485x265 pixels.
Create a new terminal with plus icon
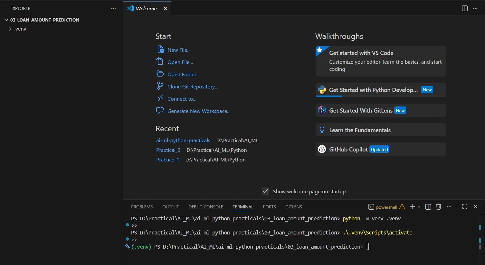[x=412, y=207]
